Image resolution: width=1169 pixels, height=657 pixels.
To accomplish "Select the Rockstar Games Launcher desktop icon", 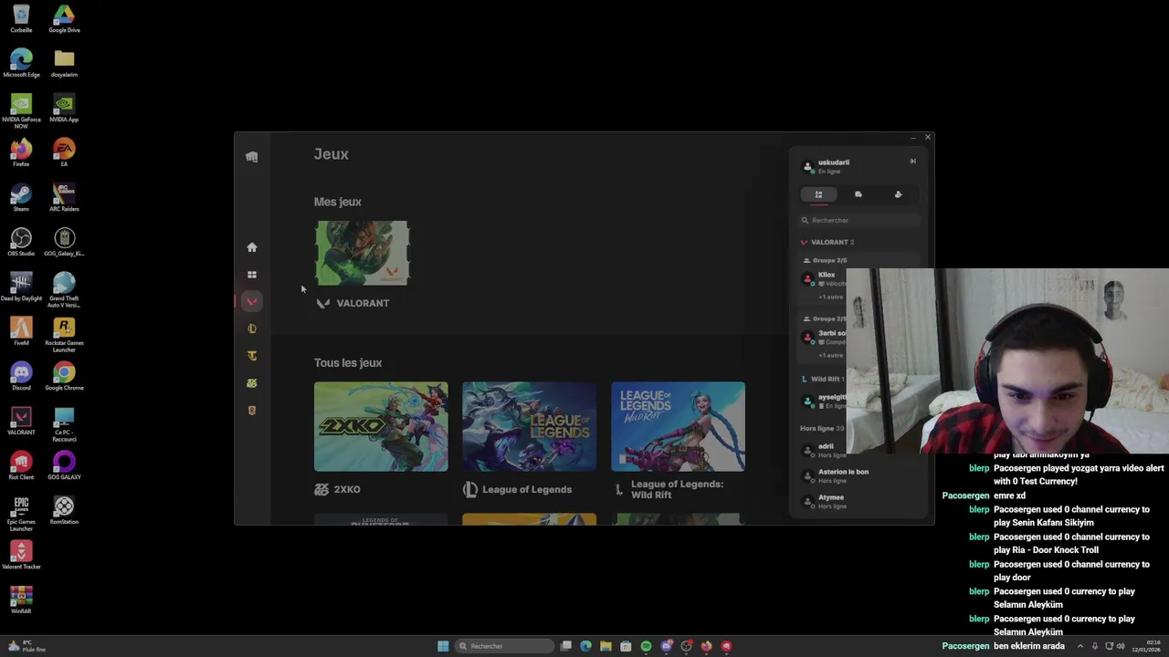I will click(x=64, y=335).
